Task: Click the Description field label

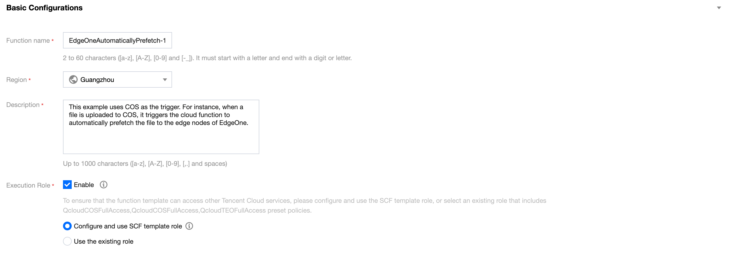Action: [23, 105]
